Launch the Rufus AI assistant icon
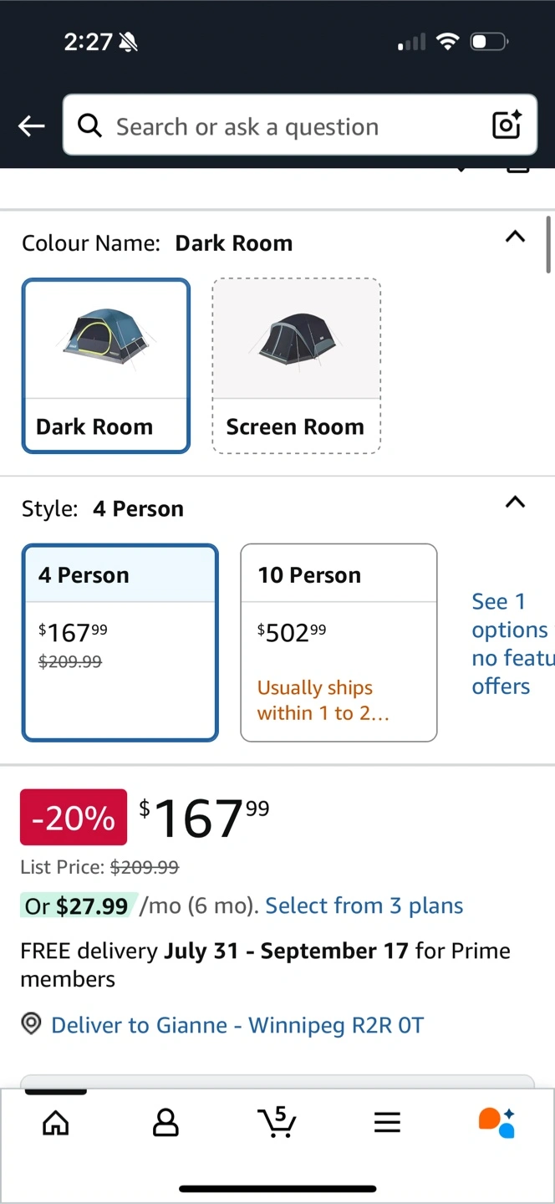Image resolution: width=555 pixels, height=1204 pixels. [x=496, y=1122]
